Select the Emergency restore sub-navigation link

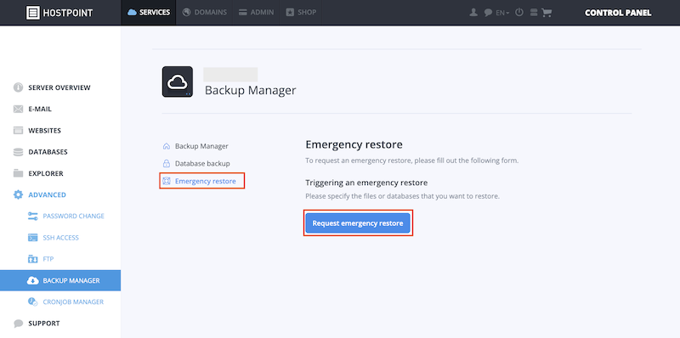(200, 181)
